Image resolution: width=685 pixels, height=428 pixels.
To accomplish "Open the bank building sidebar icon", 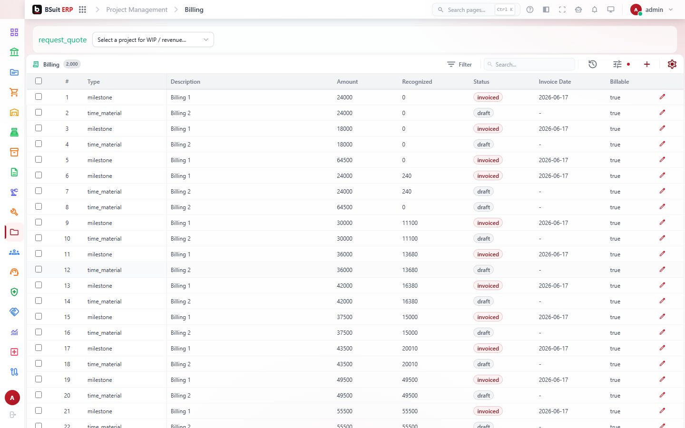I will 14,52.
